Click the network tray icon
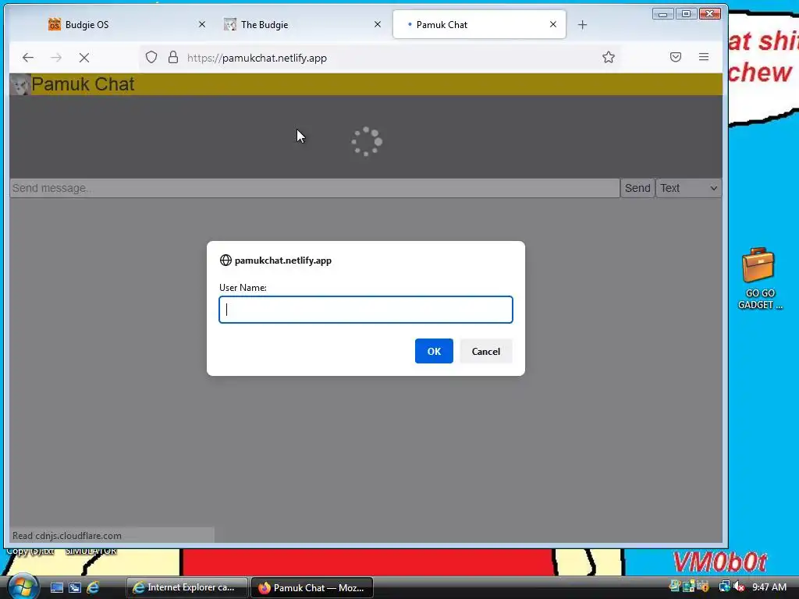The image size is (799, 599). [724, 587]
